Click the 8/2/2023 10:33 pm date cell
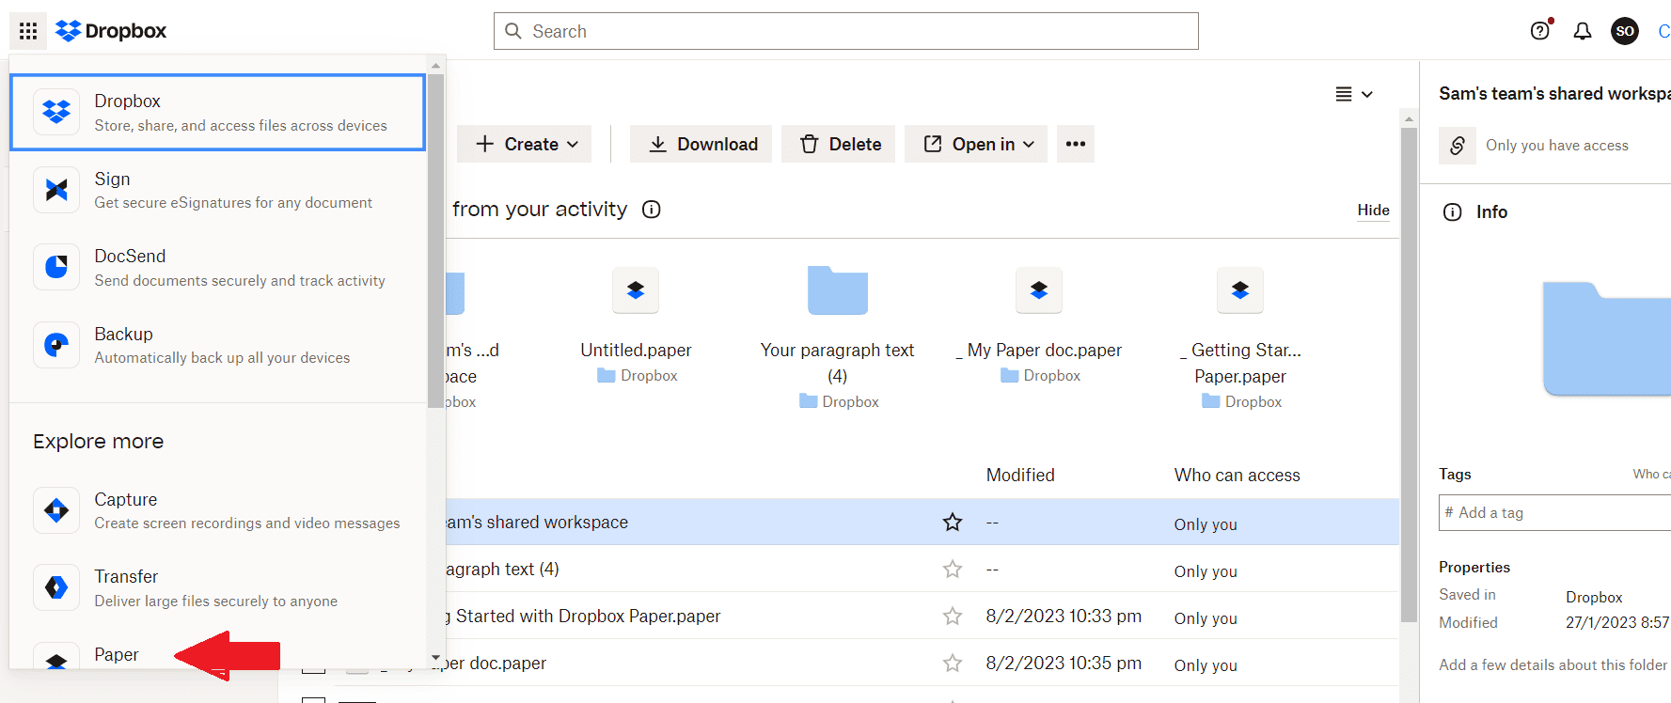The height and width of the screenshot is (703, 1671). point(1064,617)
